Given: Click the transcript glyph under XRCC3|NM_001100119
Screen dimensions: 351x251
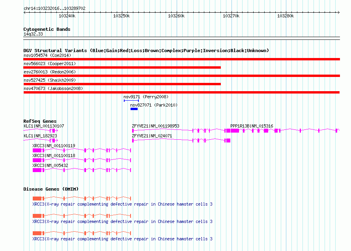Looking at the screenshot, I should tap(82, 150).
